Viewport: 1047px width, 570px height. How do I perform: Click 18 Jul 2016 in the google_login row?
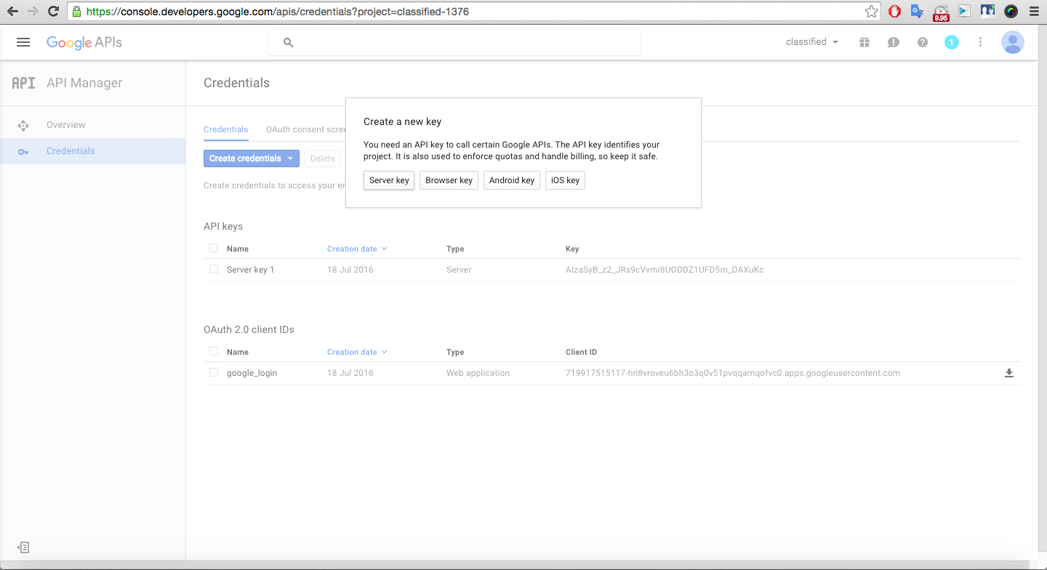point(350,373)
